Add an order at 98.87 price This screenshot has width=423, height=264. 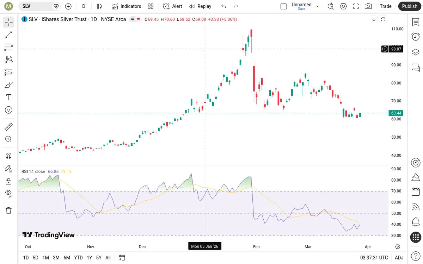pos(385,49)
